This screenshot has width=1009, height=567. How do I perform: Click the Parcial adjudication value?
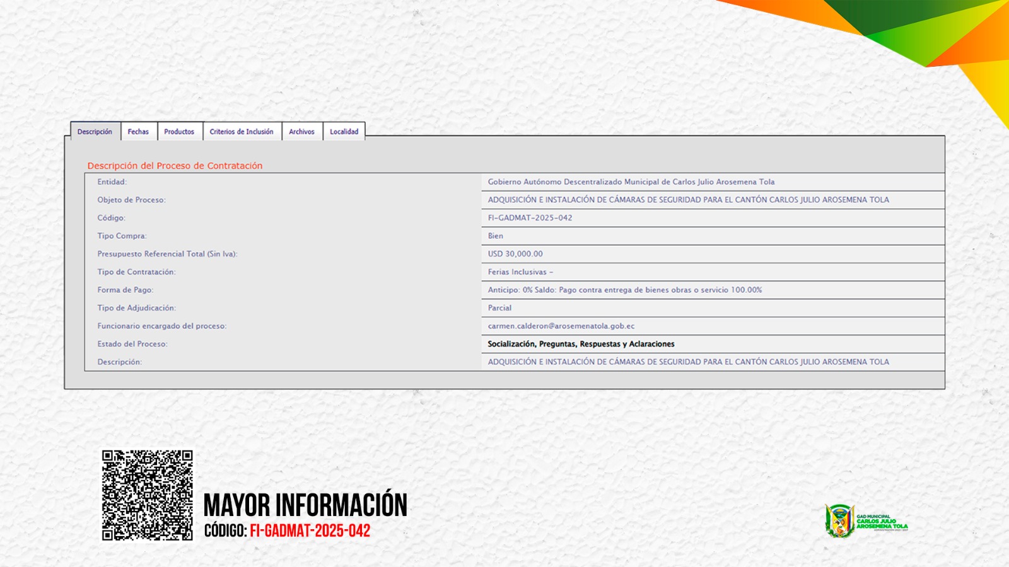(499, 308)
